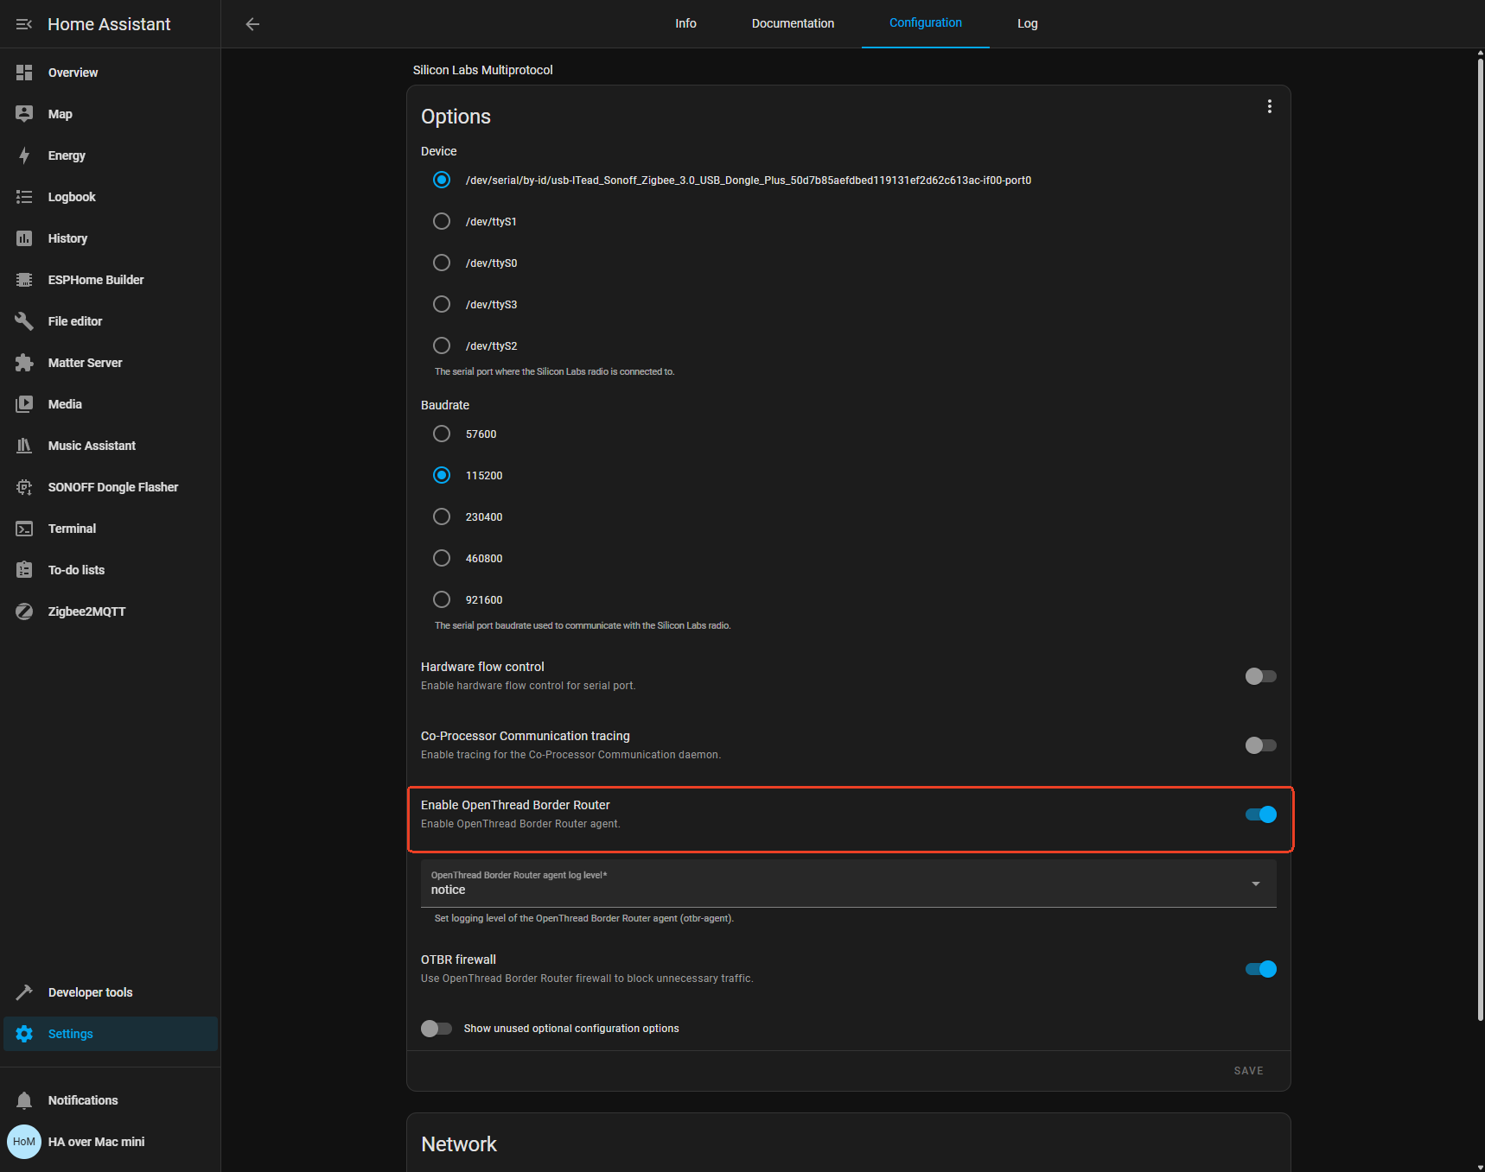Viewport: 1485px width, 1172px height.
Task: Select the /dev/ttyS3 device
Action: 442,304
